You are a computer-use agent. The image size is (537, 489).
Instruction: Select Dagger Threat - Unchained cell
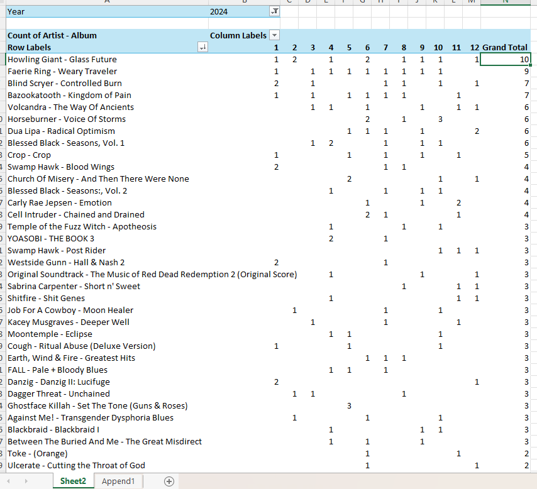pos(107,394)
